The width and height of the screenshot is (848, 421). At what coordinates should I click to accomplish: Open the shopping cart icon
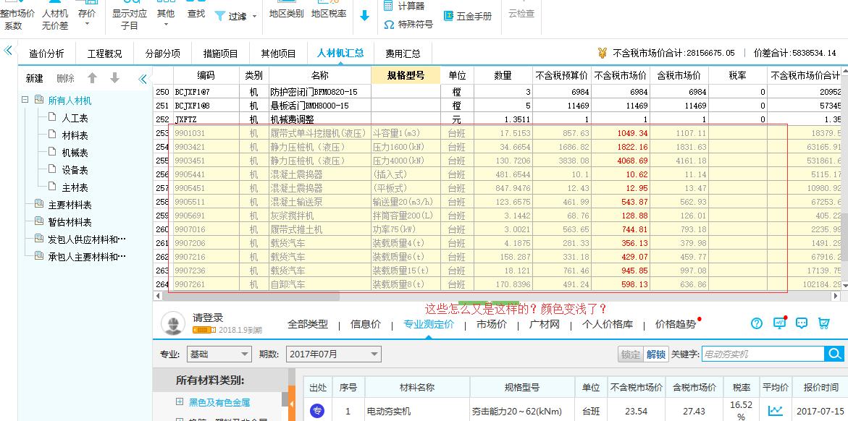click(823, 323)
